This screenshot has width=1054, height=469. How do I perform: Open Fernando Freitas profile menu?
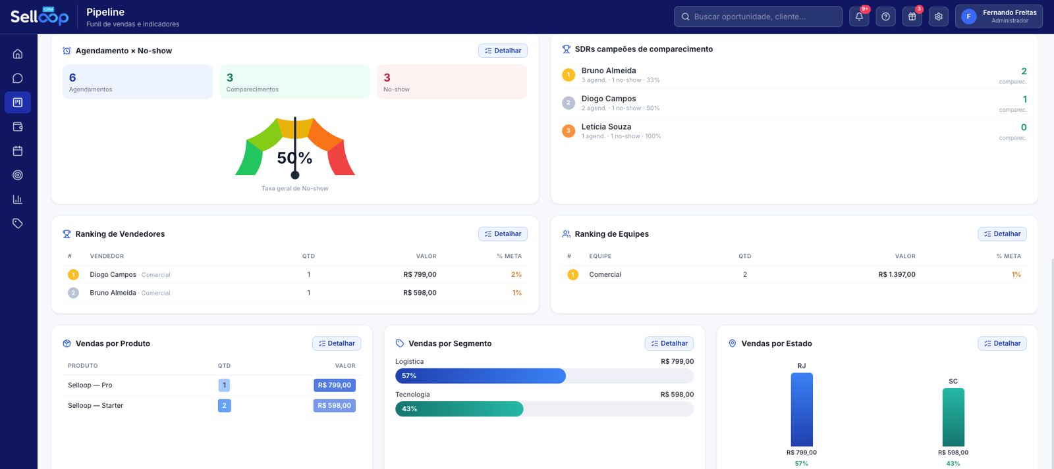click(x=999, y=16)
